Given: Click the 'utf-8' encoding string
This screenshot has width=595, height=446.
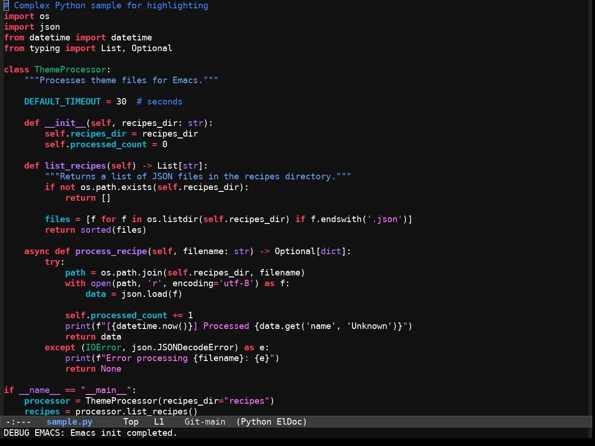Looking at the screenshot, I should pos(237,283).
